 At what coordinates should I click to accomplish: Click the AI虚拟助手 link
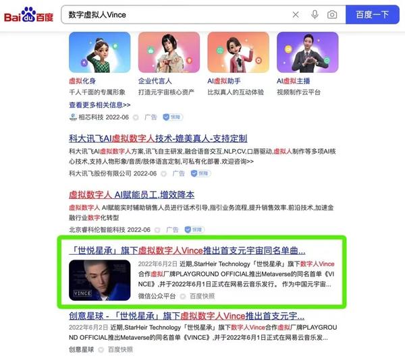224,81
